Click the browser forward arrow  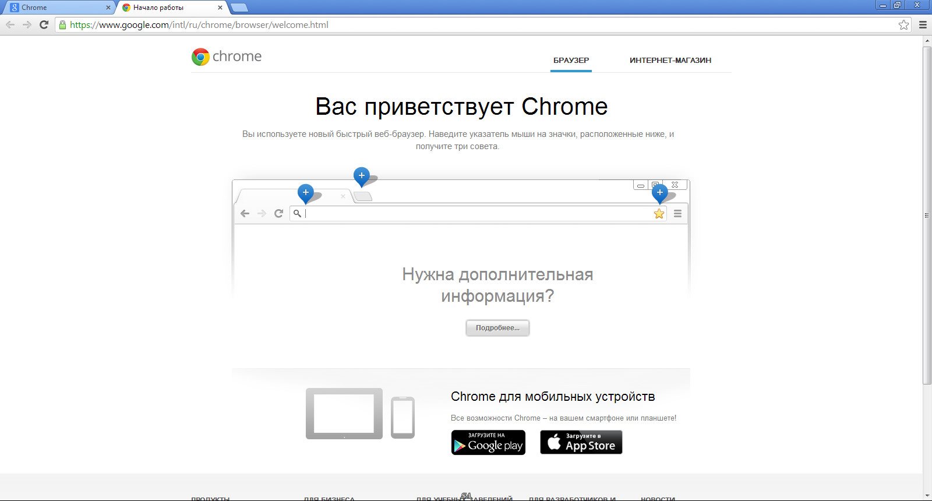[x=27, y=24]
